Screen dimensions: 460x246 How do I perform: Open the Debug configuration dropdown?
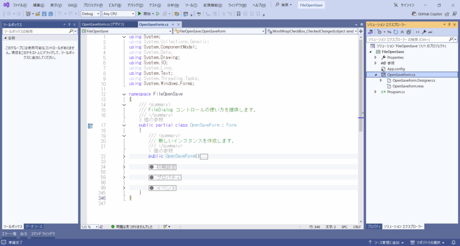point(91,14)
